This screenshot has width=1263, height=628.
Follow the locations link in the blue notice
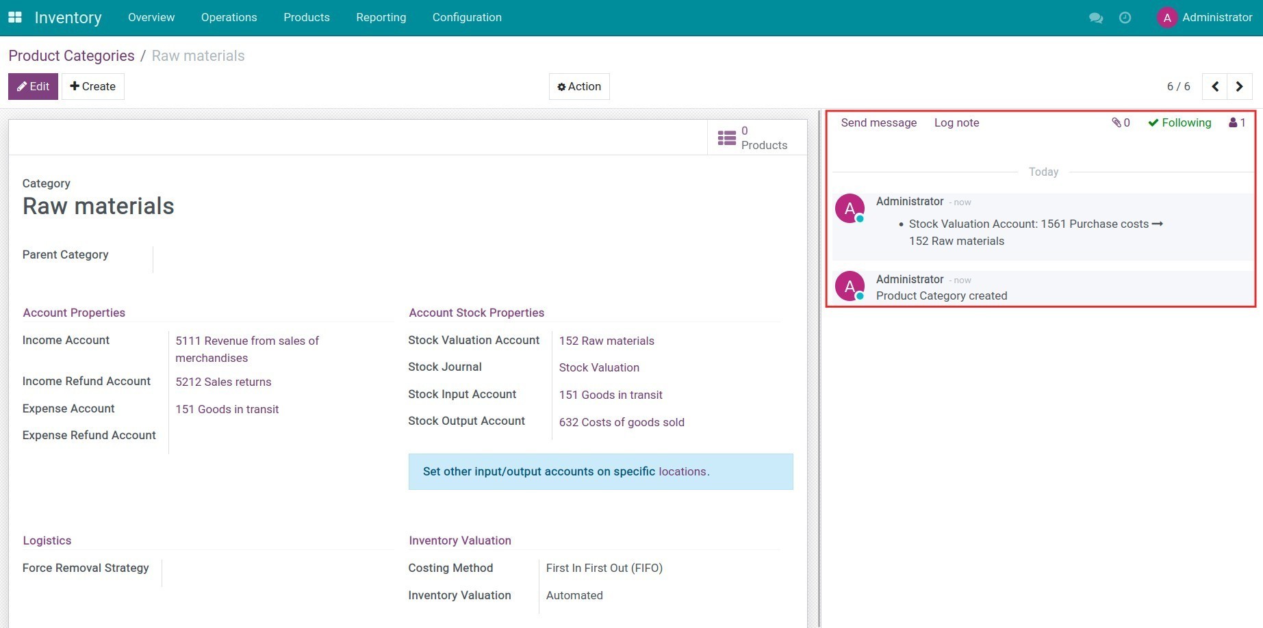point(682,472)
